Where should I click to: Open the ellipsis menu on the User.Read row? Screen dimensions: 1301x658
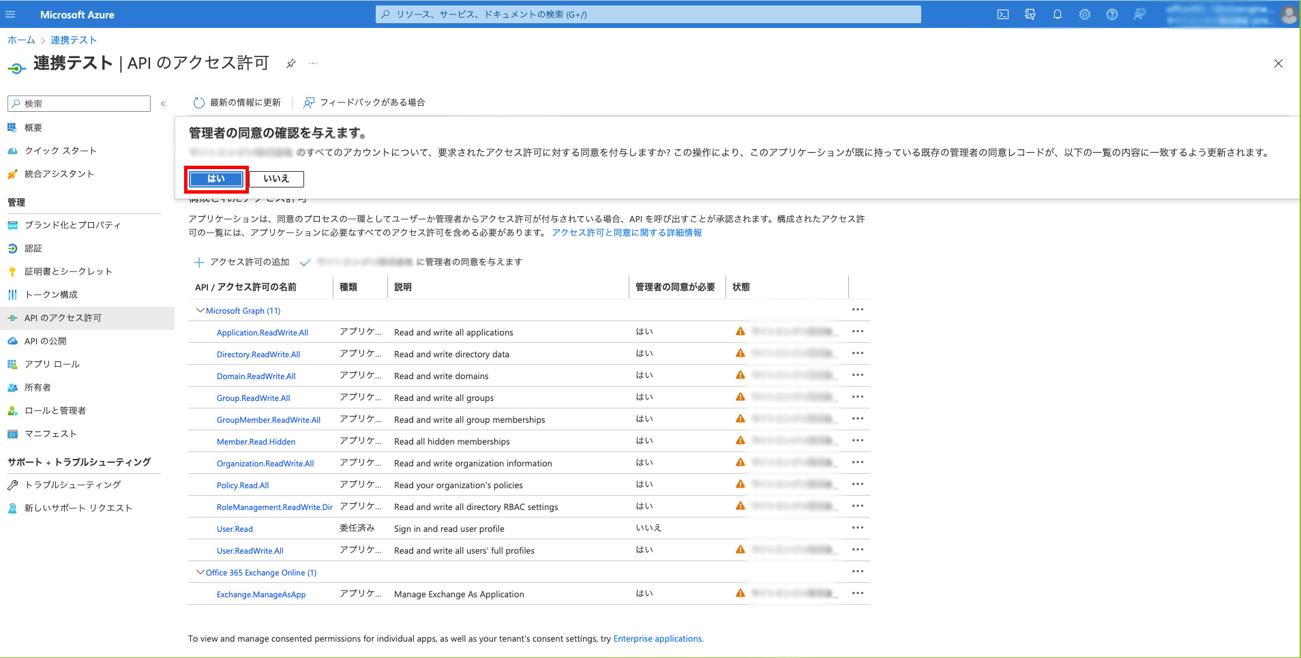857,528
